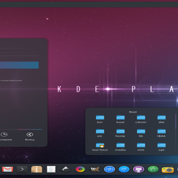
Task: Open qBittorrent from the dock
Action: tap(109, 169)
